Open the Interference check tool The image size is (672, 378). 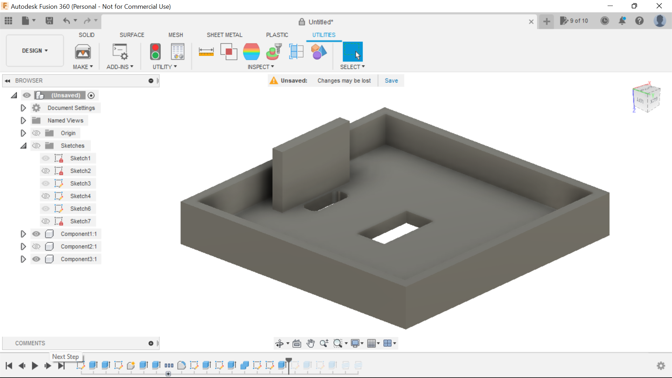tap(229, 51)
